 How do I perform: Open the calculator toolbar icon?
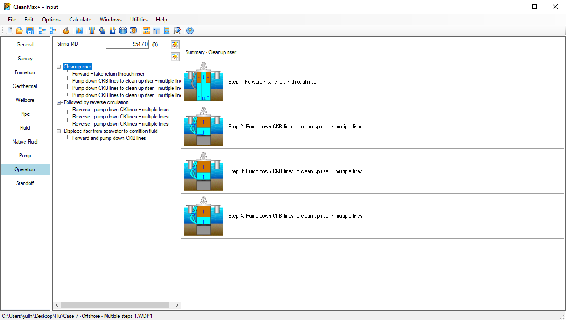(x=167, y=30)
